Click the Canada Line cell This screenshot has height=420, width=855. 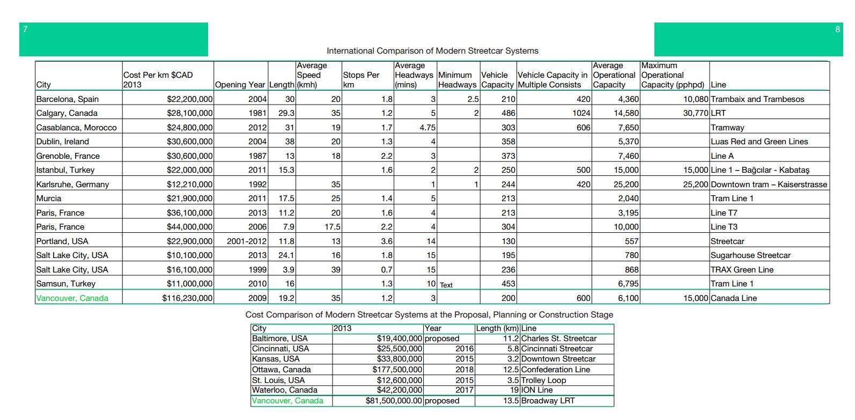[x=733, y=298]
